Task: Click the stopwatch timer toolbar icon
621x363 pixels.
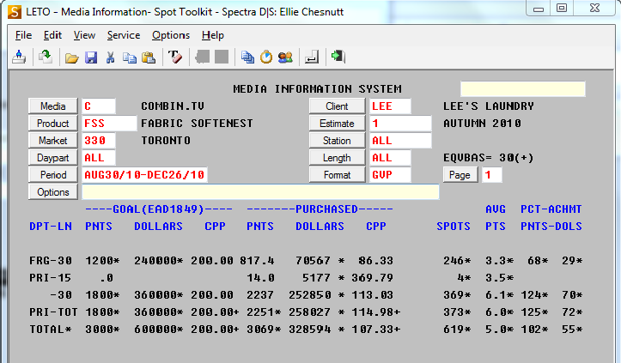Action: click(x=266, y=57)
